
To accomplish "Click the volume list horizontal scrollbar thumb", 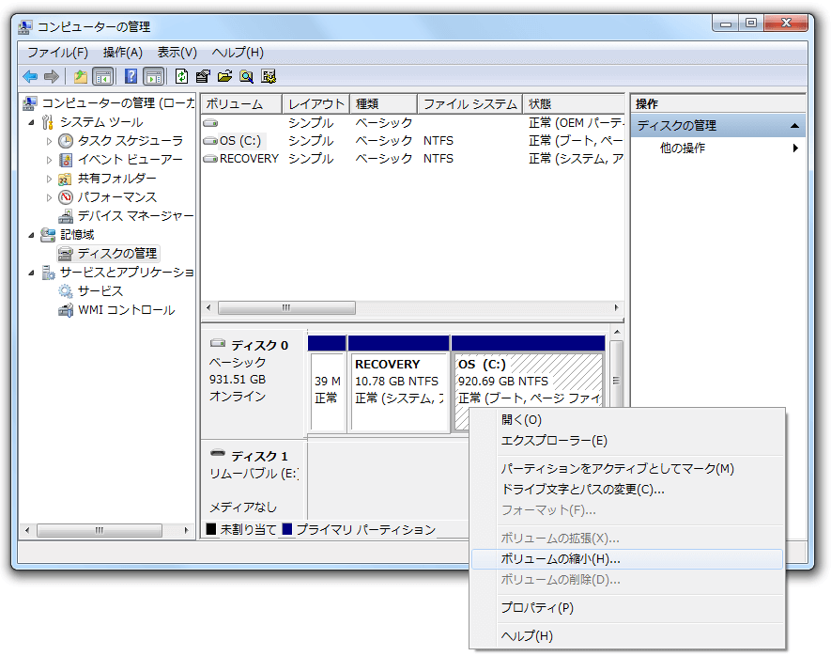I will click(x=286, y=308).
